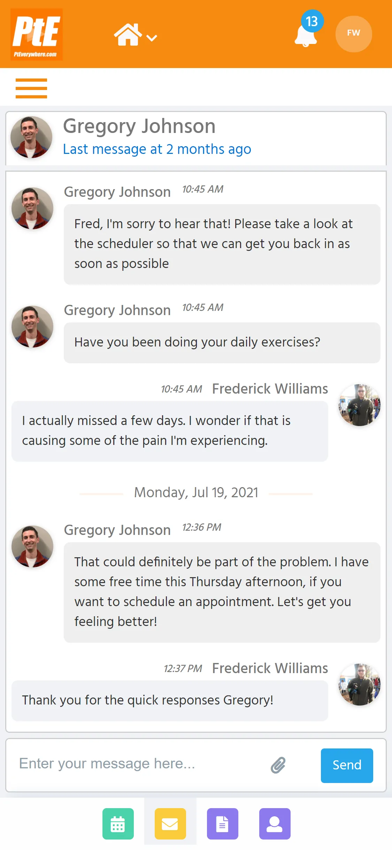This screenshot has width=392, height=850.
Task: Click Gregory Johnson header name
Action: (139, 126)
